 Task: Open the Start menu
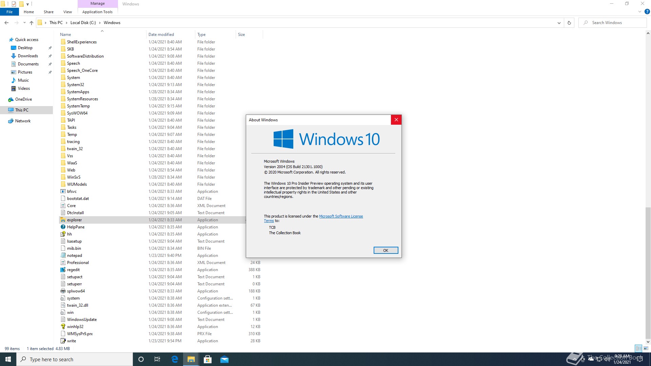coord(8,359)
